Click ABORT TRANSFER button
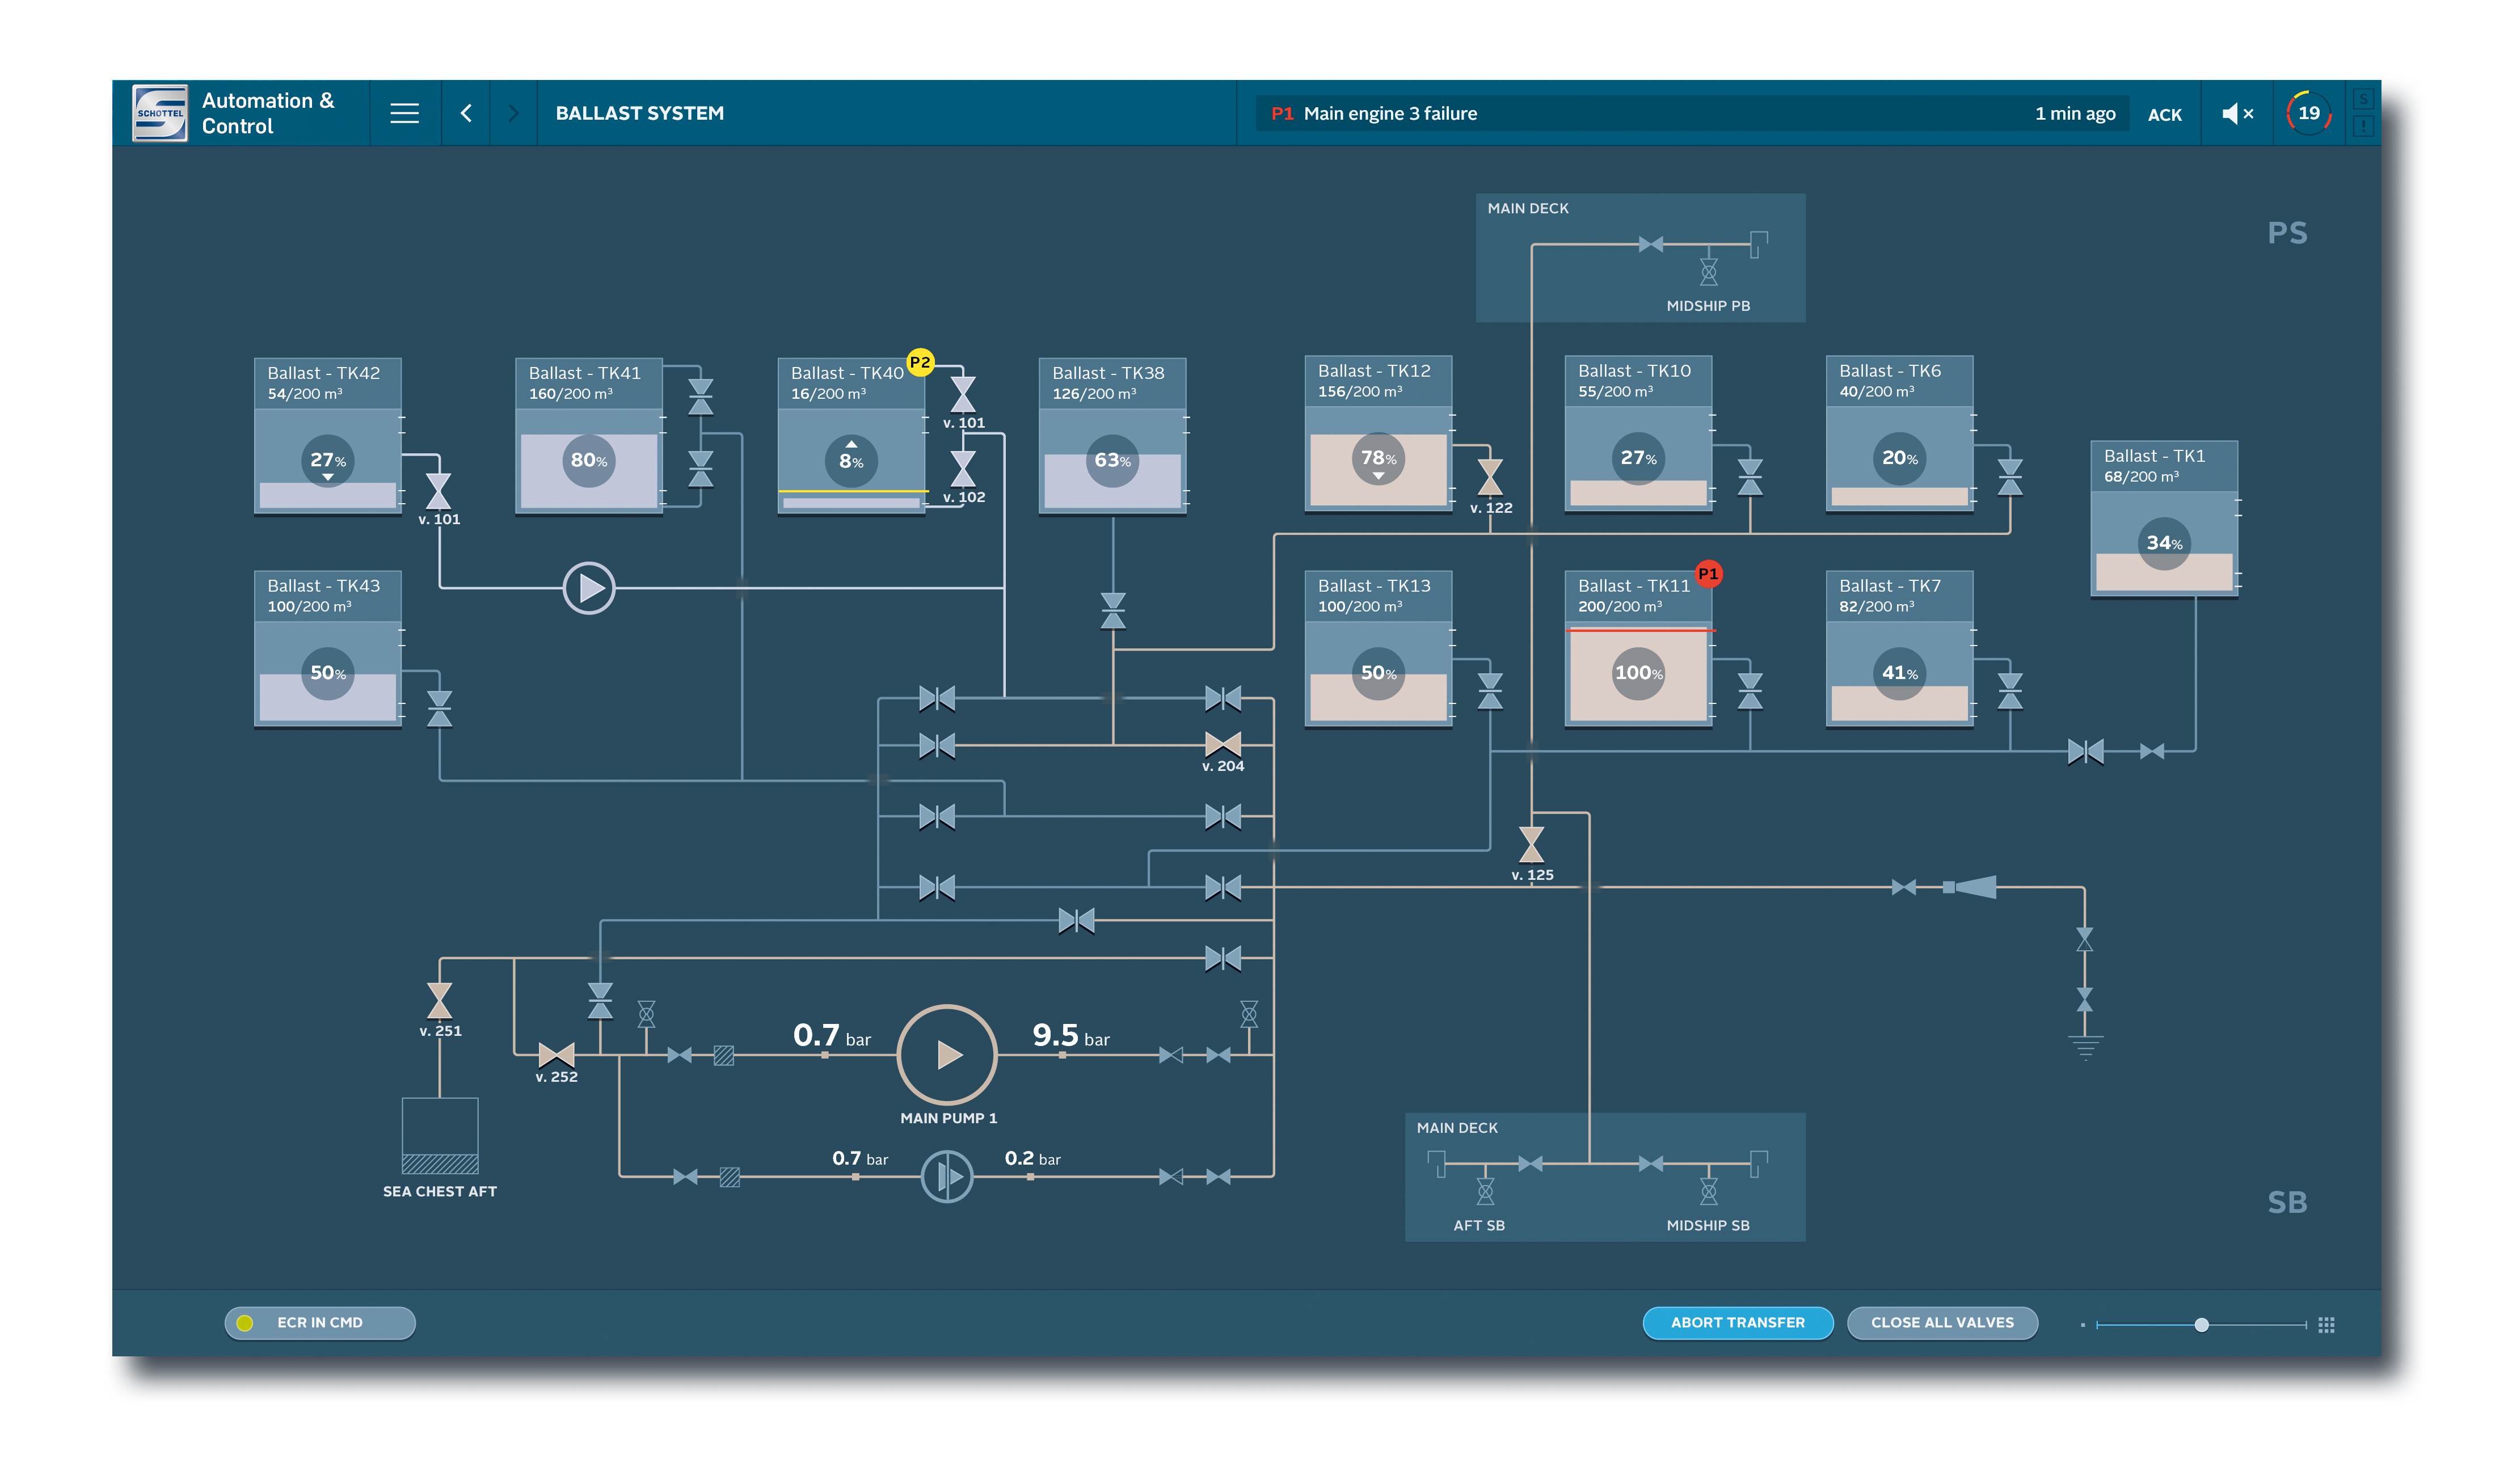The height and width of the screenshot is (1484, 2508). pos(1737,1322)
